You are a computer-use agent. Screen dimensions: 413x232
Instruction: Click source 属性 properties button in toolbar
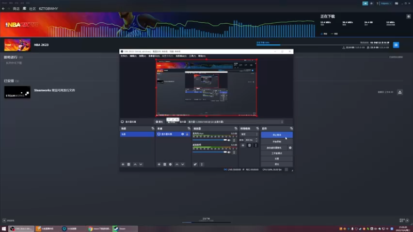(160, 122)
